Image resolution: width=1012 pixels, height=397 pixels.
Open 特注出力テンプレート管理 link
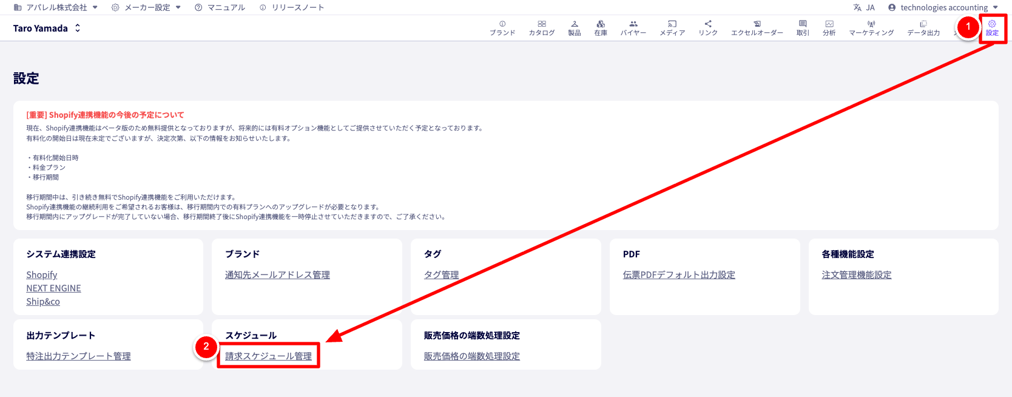78,356
